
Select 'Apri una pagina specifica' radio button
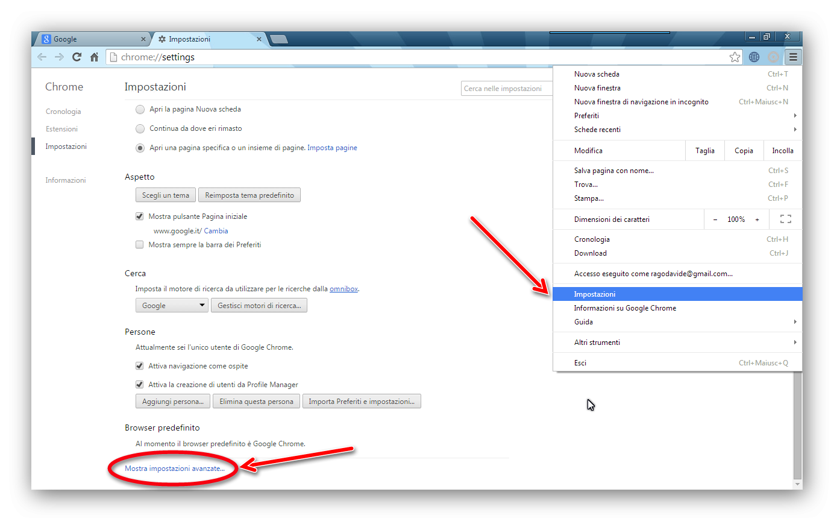140,148
